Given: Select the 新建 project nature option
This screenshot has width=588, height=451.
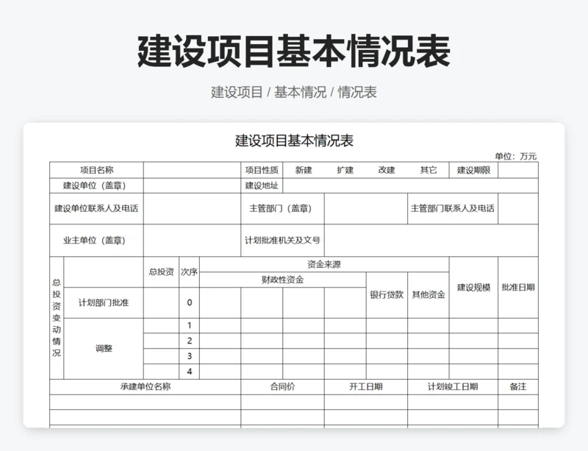Looking at the screenshot, I should (304, 170).
